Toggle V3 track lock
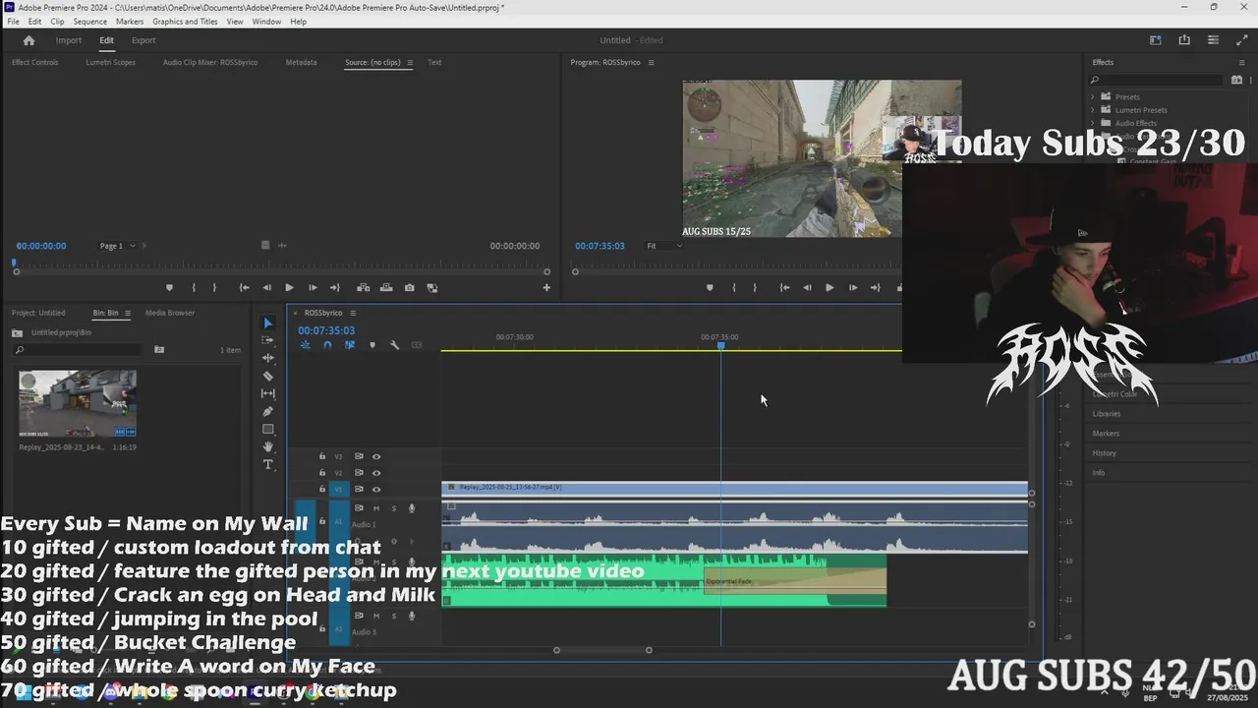 321,456
